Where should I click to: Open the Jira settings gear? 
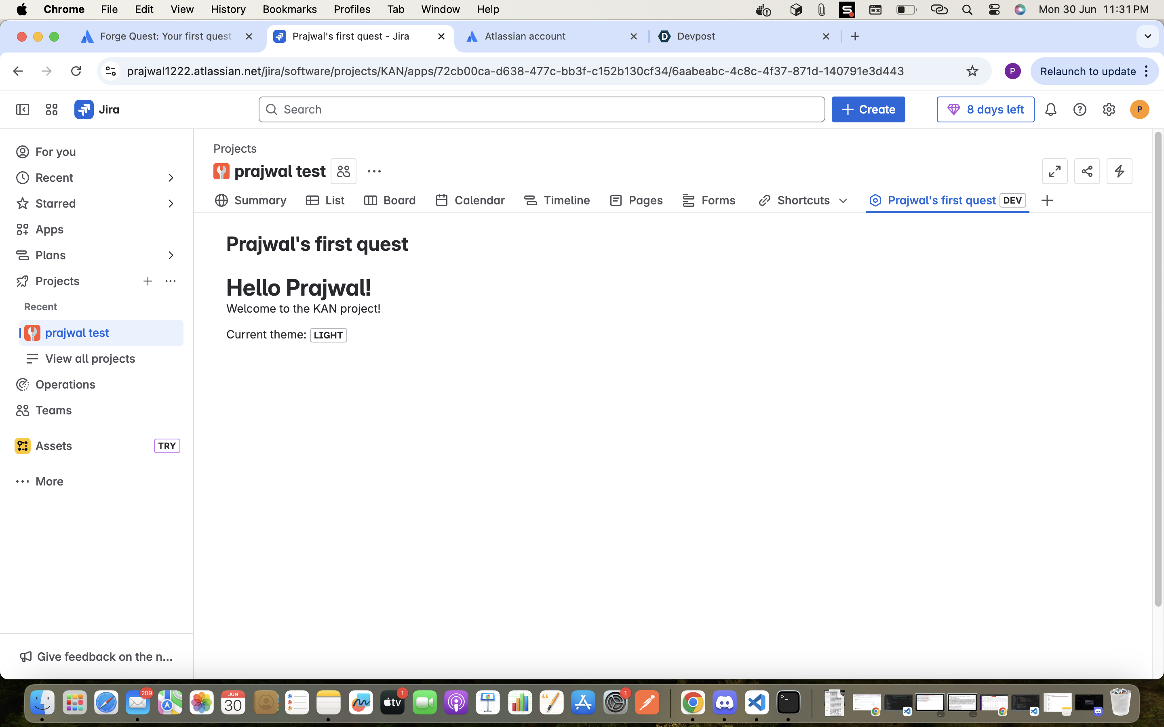pos(1109,109)
